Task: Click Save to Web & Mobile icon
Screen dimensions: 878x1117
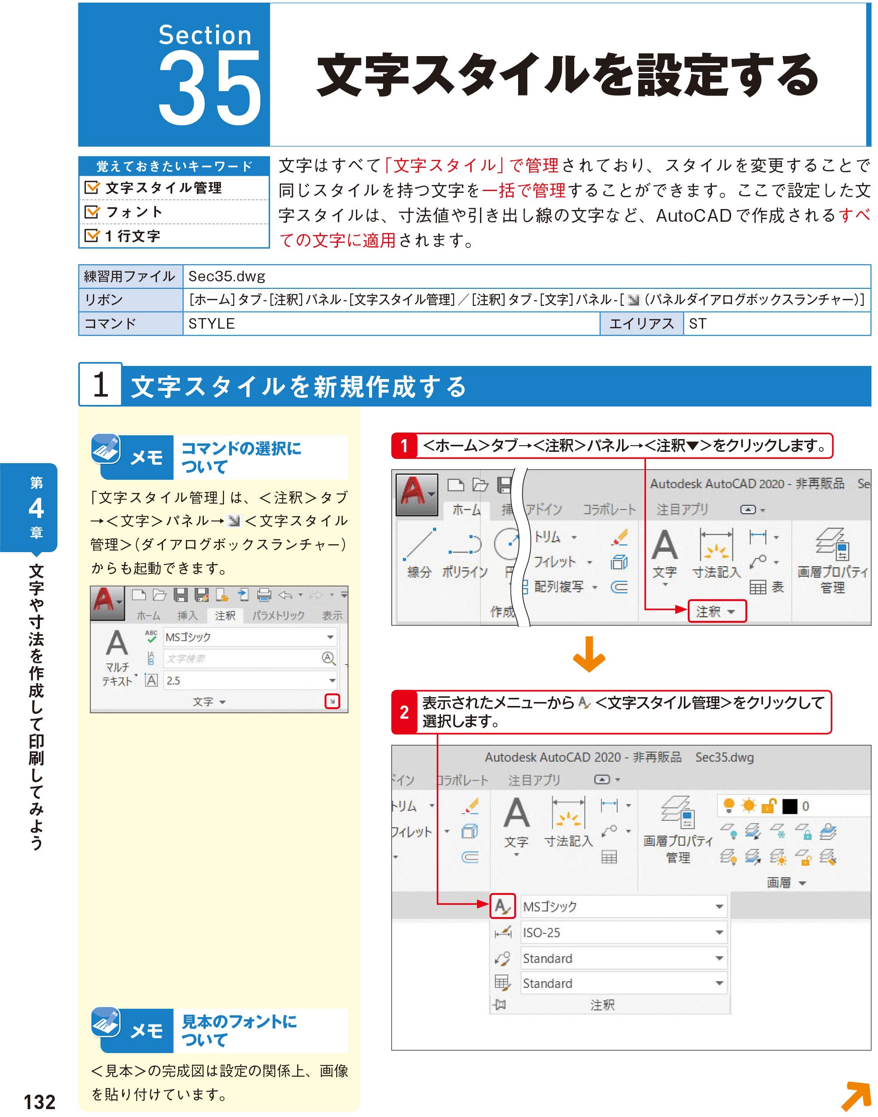Action: tap(243, 595)
